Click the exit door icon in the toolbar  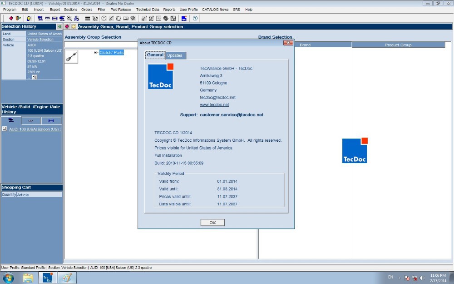click(x=18, y=18)
